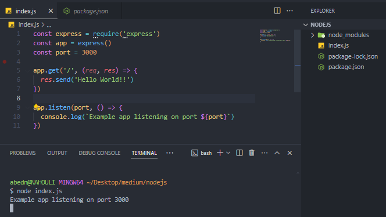Image resolution: width=386 pixels, height=217 pixels.
Task: Close the terminal panel
Action: click(289, 153)
